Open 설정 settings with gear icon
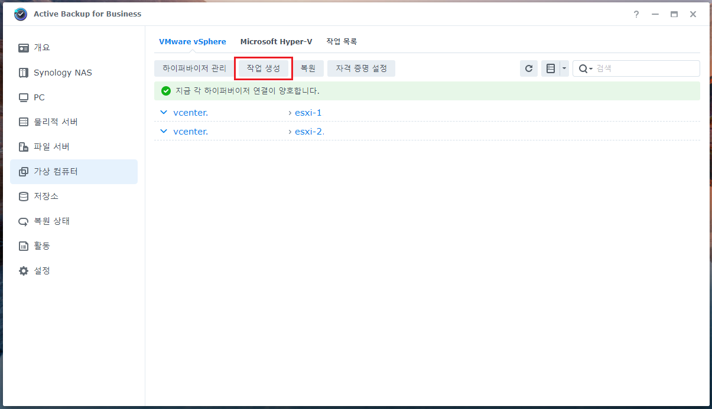This screenshot has height=409, width=712. [74, 271]
